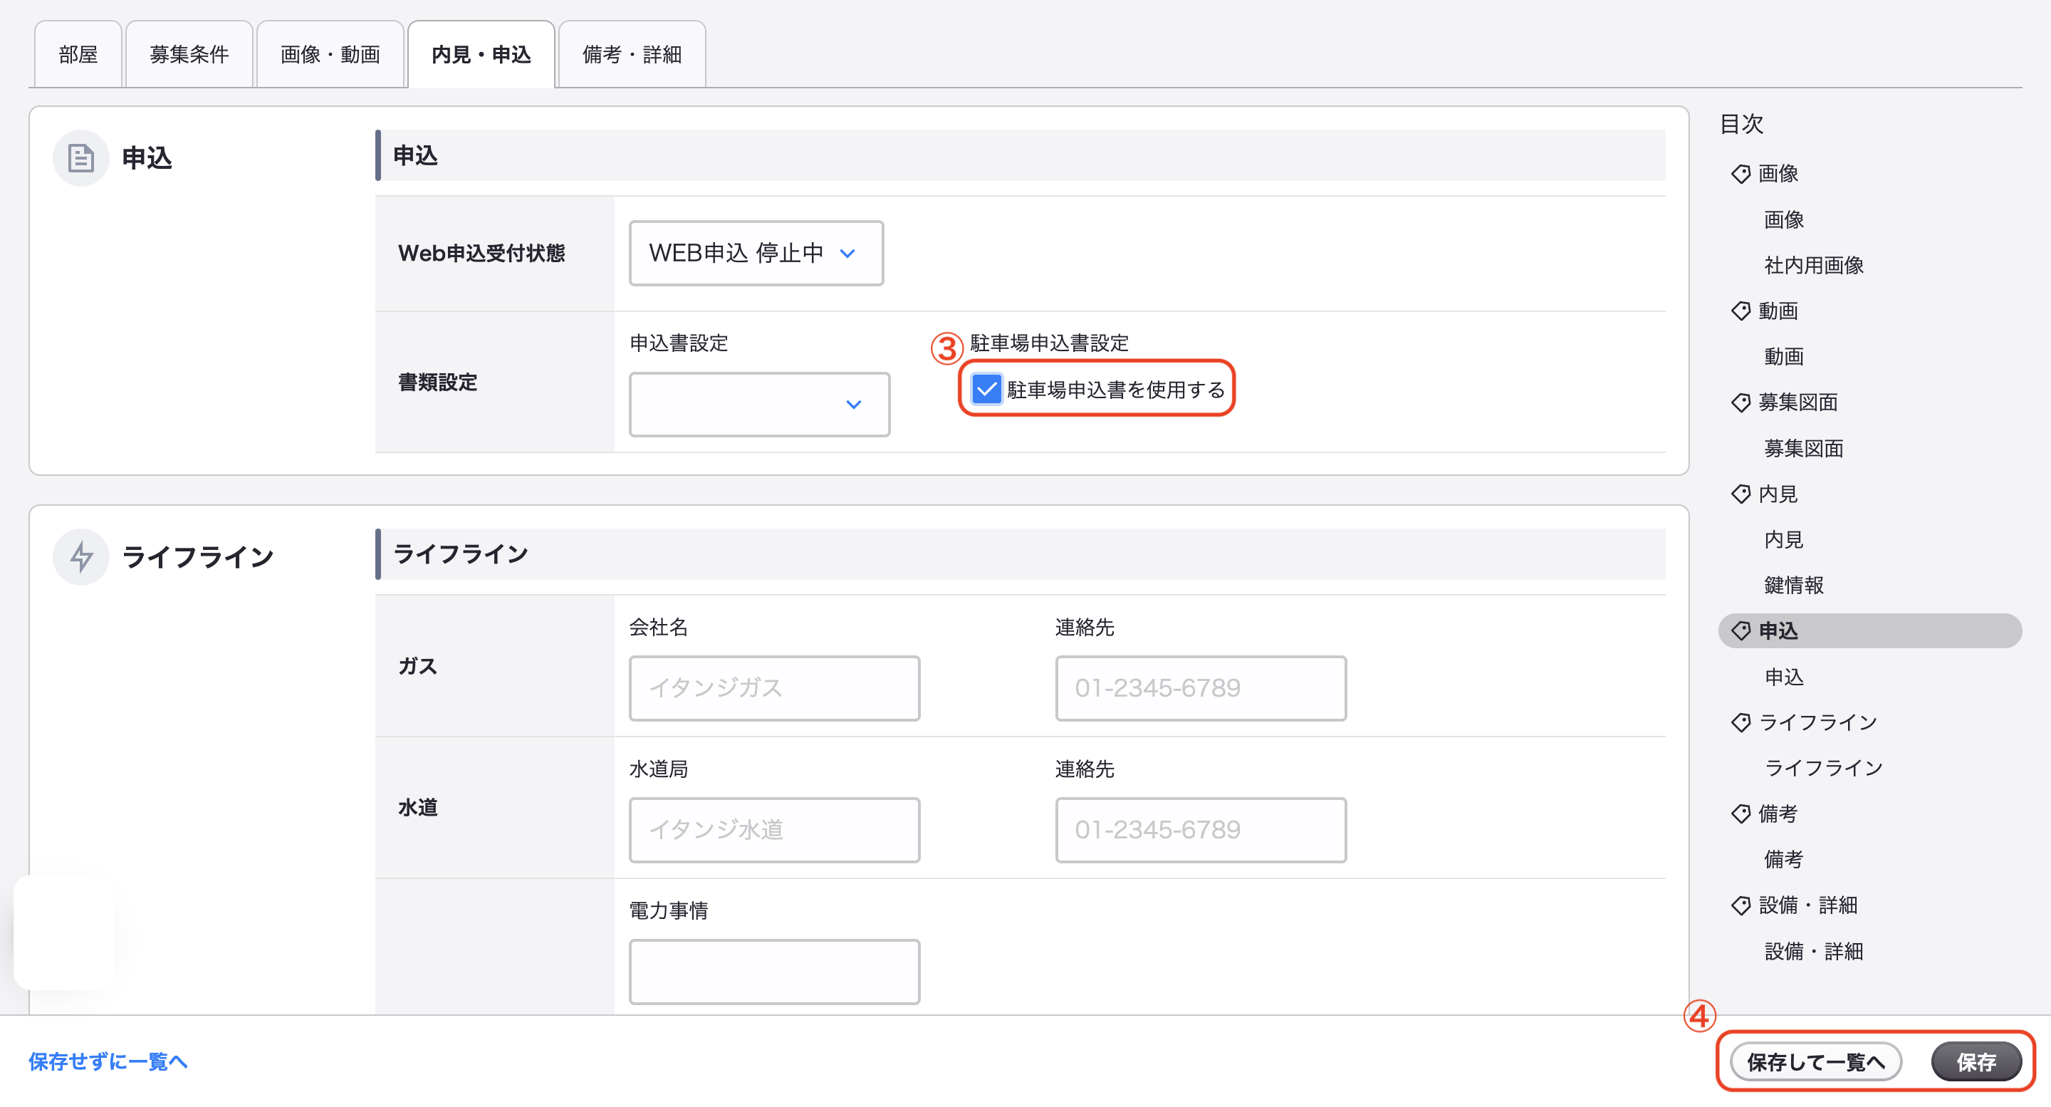Click the 水道局 name input field
Viewport: 2051px width, 1107px height.
coord(774,830)
